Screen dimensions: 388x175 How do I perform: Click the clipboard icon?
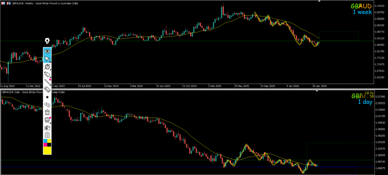[47, 135]
